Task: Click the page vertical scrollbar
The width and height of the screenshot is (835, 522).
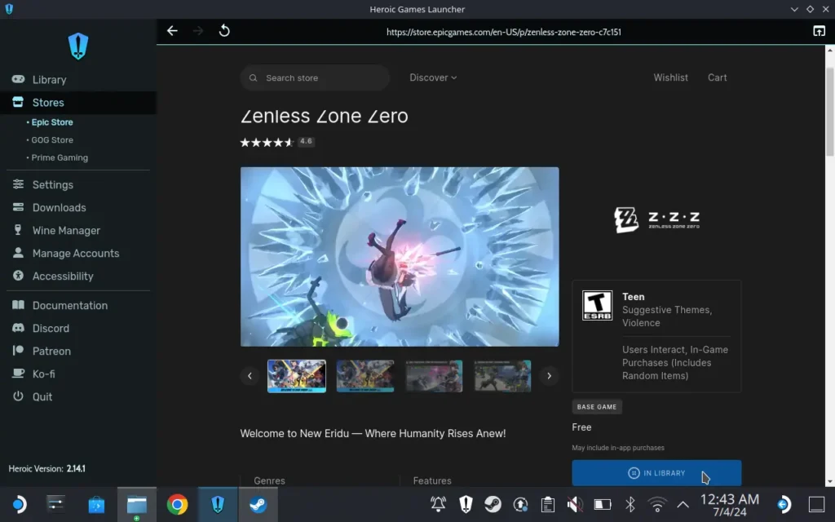Action: point(829,112)
